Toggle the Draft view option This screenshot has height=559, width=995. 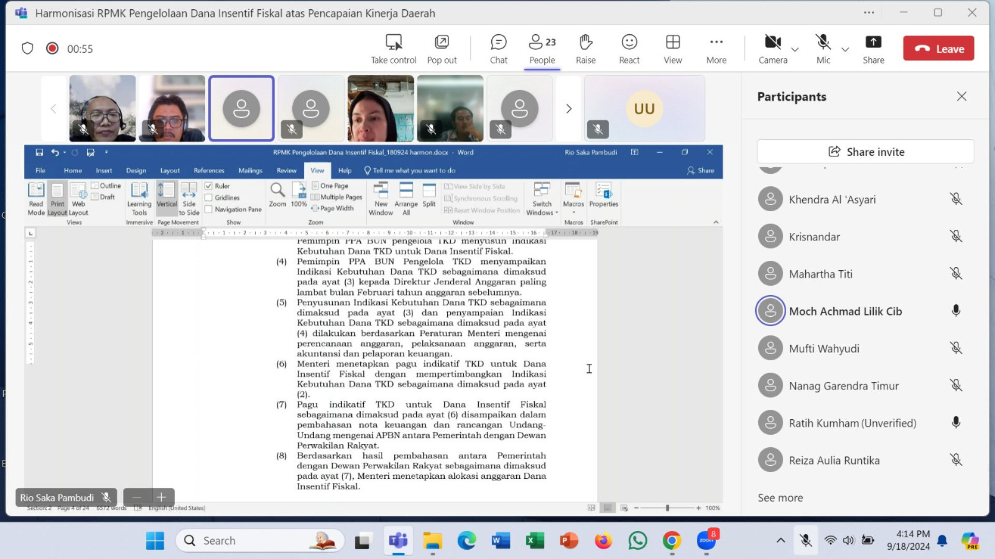pos(103,197)
